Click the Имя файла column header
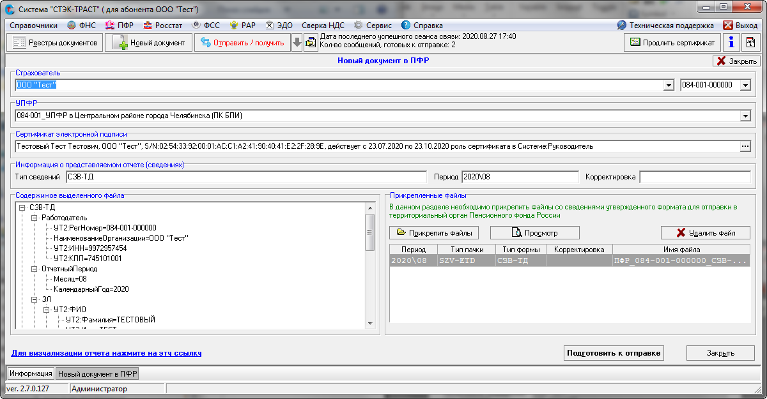The image size is (767, 399). click(681, 250)
